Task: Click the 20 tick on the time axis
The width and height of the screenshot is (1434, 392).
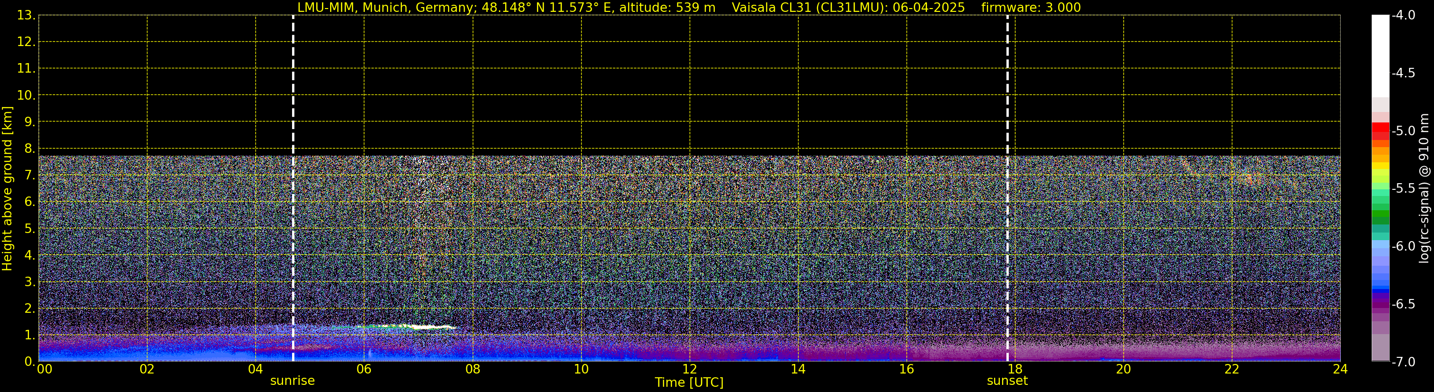Action: point(1123,369)
